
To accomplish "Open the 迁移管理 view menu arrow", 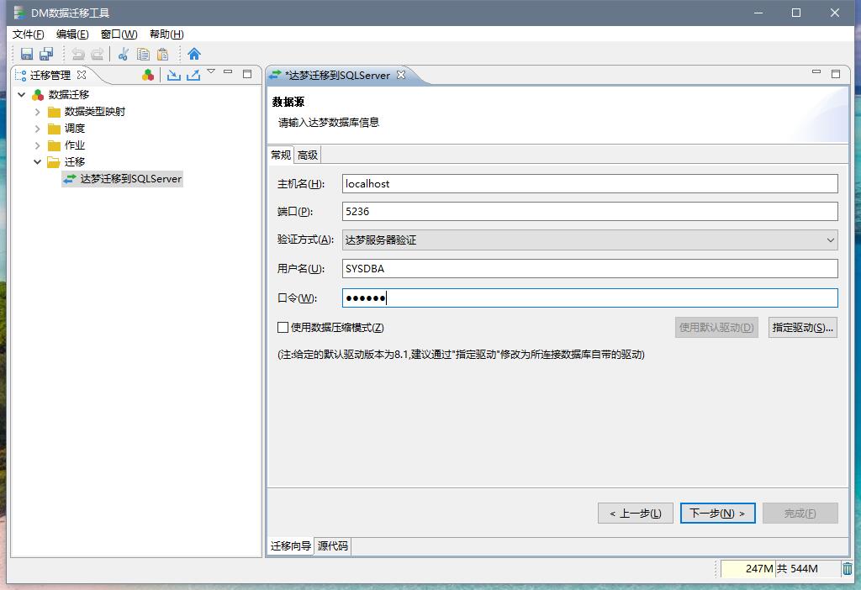I will pyautogui.click(x=211, y=72).
